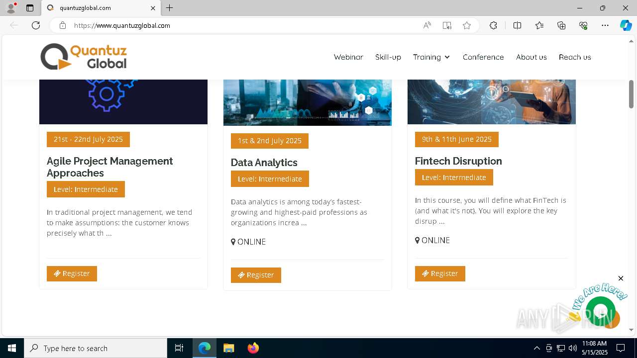Viewport: 637px width, 358px height.
Task: Open the Data Analytics course title
Action: point(264,163)
